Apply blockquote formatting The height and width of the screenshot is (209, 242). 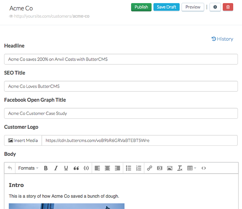click(76, 168)
